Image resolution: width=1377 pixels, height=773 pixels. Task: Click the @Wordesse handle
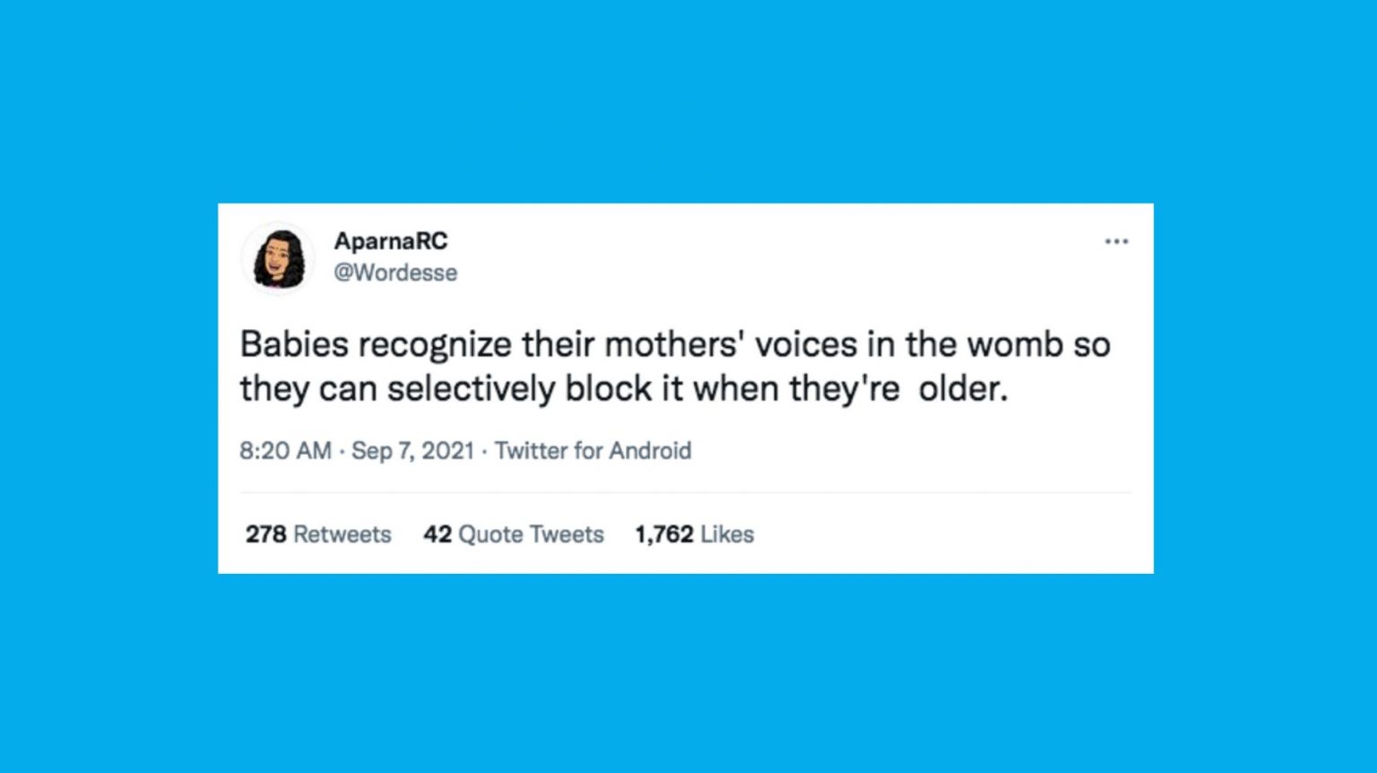(x=395, y=273)
